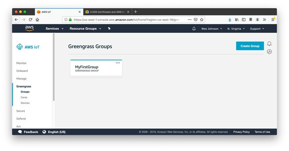289x151 pixels.
Task: Click the green padlock security icon
Action: [70, 20]
